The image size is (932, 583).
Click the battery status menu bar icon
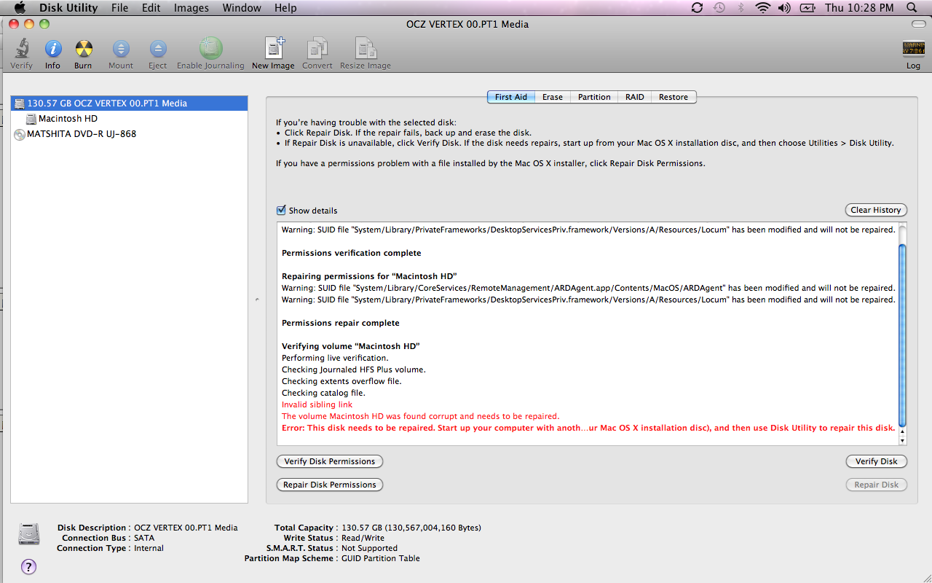tap(807, 8)
